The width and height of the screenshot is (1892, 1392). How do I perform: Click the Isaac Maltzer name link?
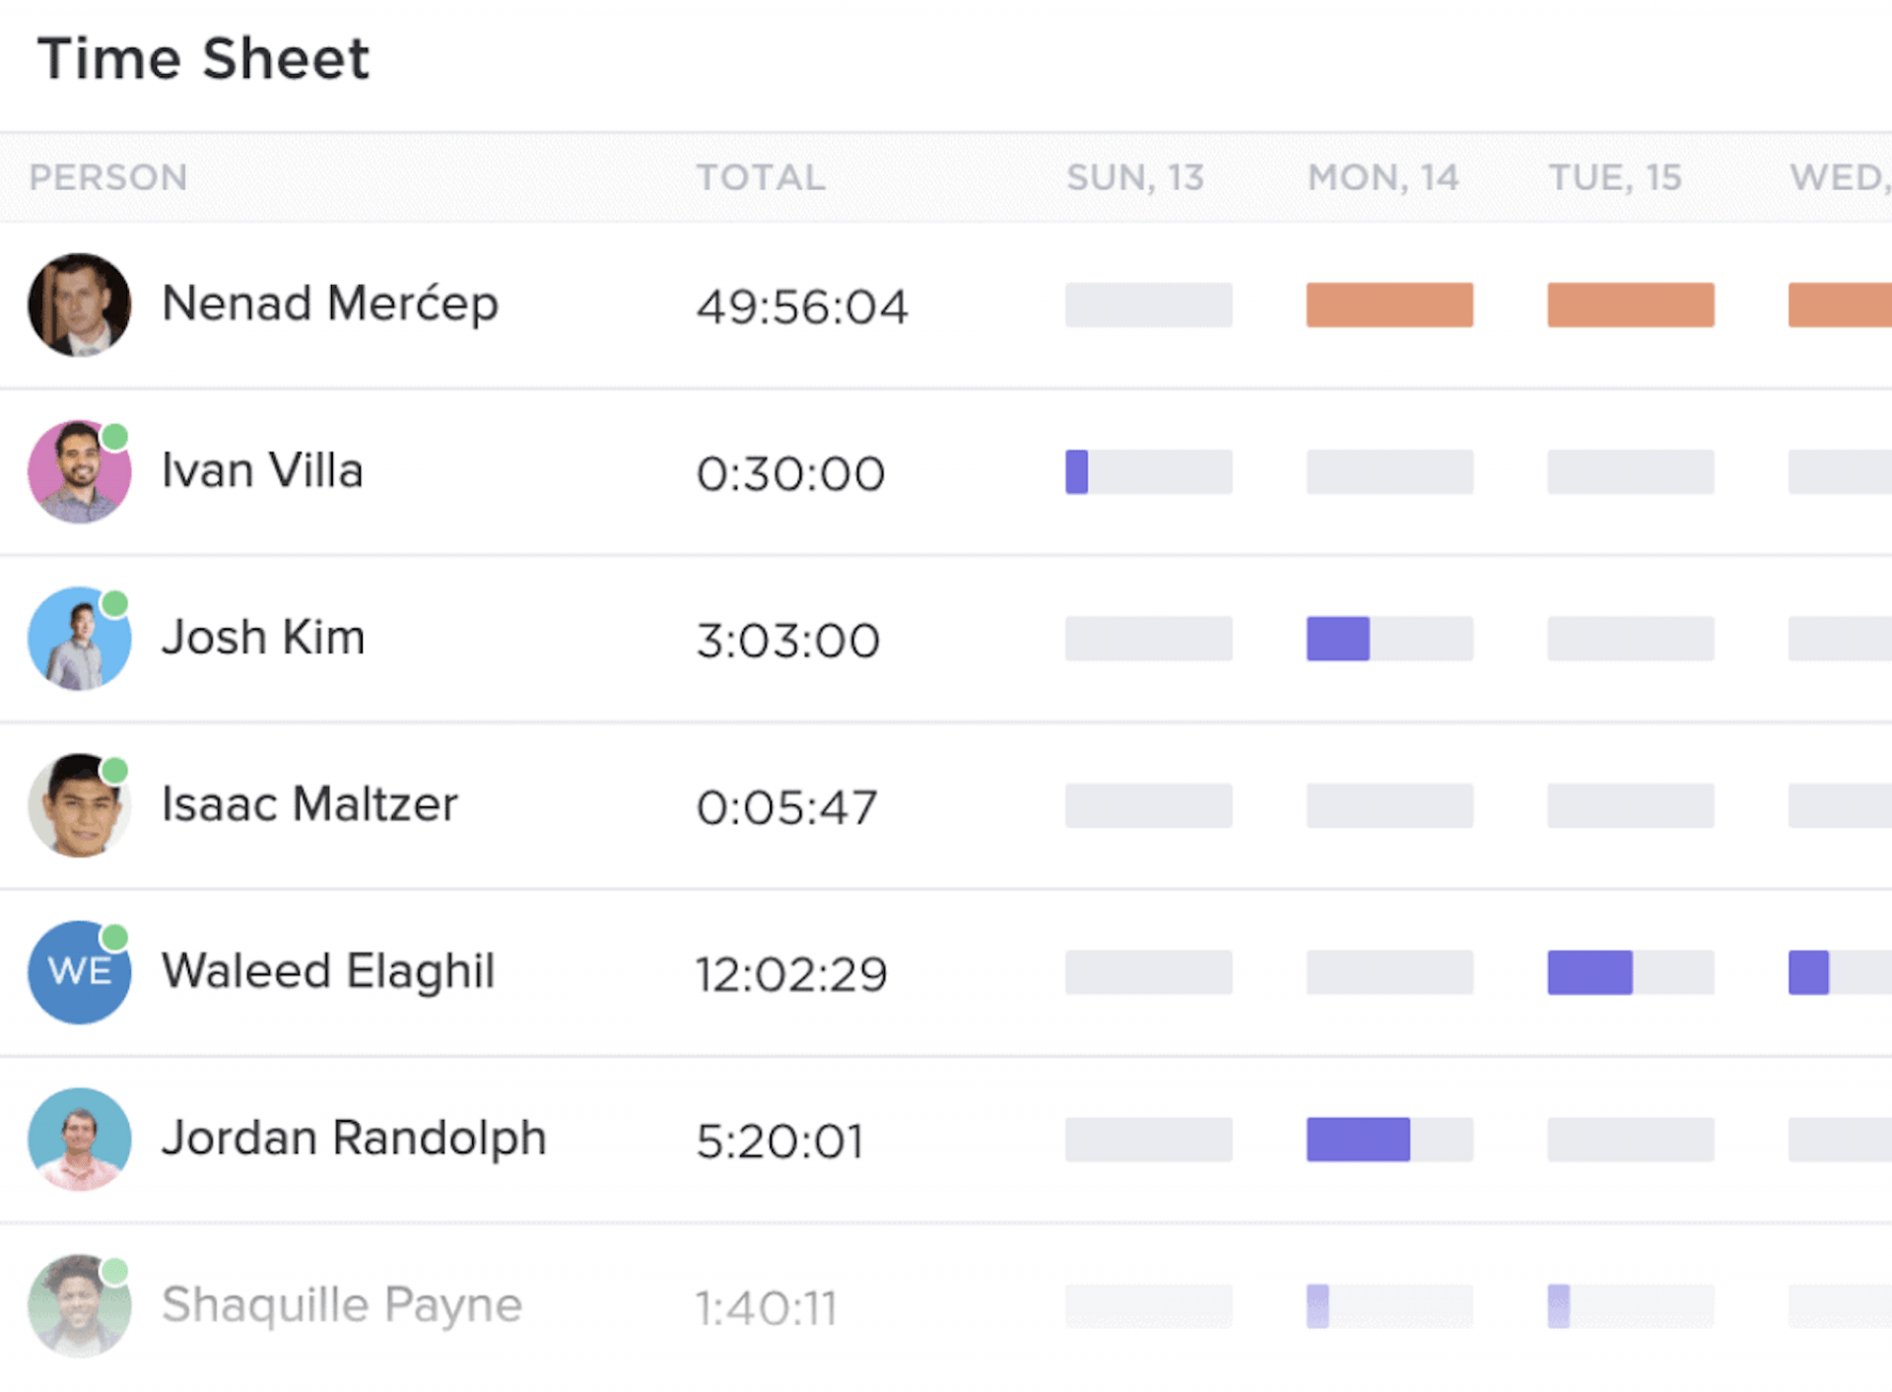tap(309, 804)
